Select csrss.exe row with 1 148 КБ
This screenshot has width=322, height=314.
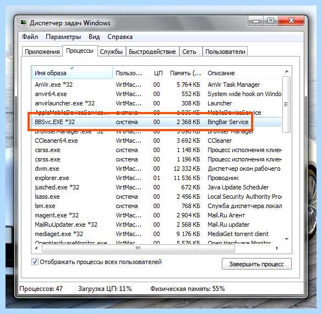click(157, 150)
